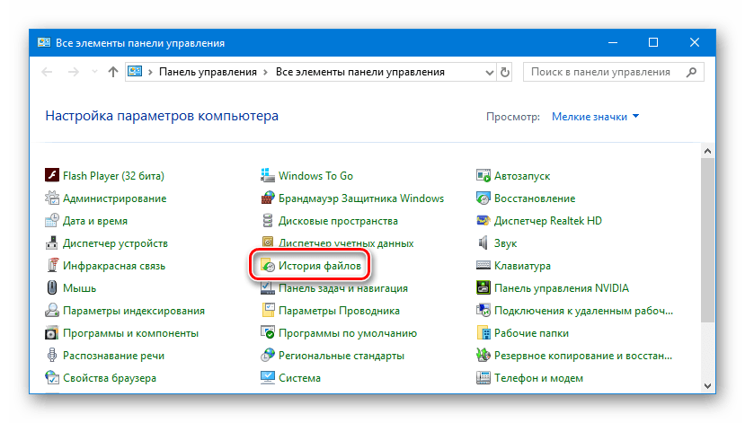The width and height of the screenshot is (745, 423).
Task: Open the Мелкие значки view dropdown
Action: coord(595,117)
